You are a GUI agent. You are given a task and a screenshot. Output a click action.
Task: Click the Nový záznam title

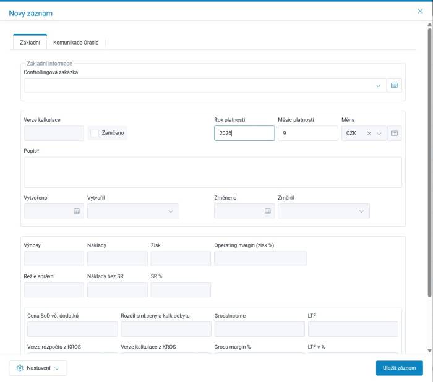click(31, 13)
